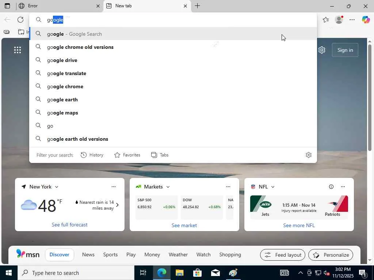This screenshot has width=374, height=280.
Task: Open See full forecast link
Action: pos(70,225)
